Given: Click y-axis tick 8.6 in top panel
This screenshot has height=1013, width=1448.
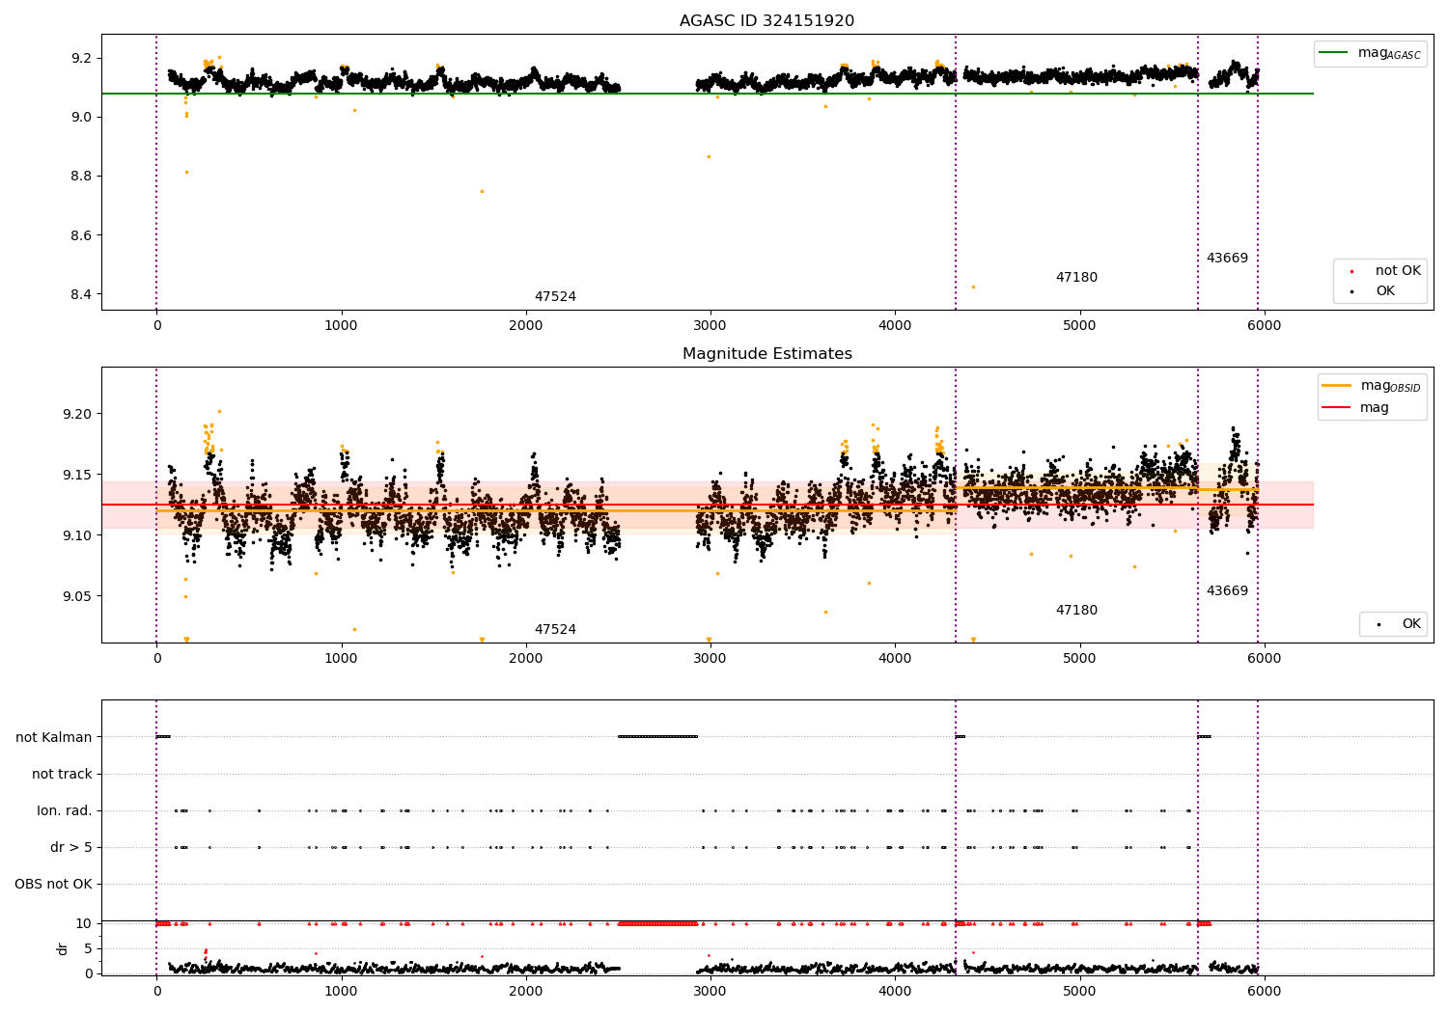Looking at the screenshot, I should [x=81, y=235].
